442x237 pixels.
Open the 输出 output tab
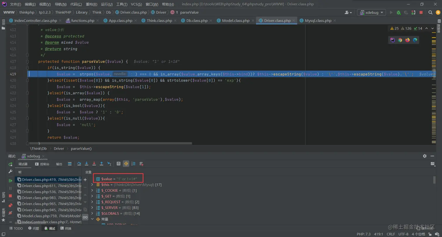59,164
